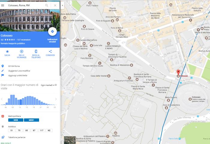
Task: Click the address 00184 Roma
Action: tap(14, 66)
